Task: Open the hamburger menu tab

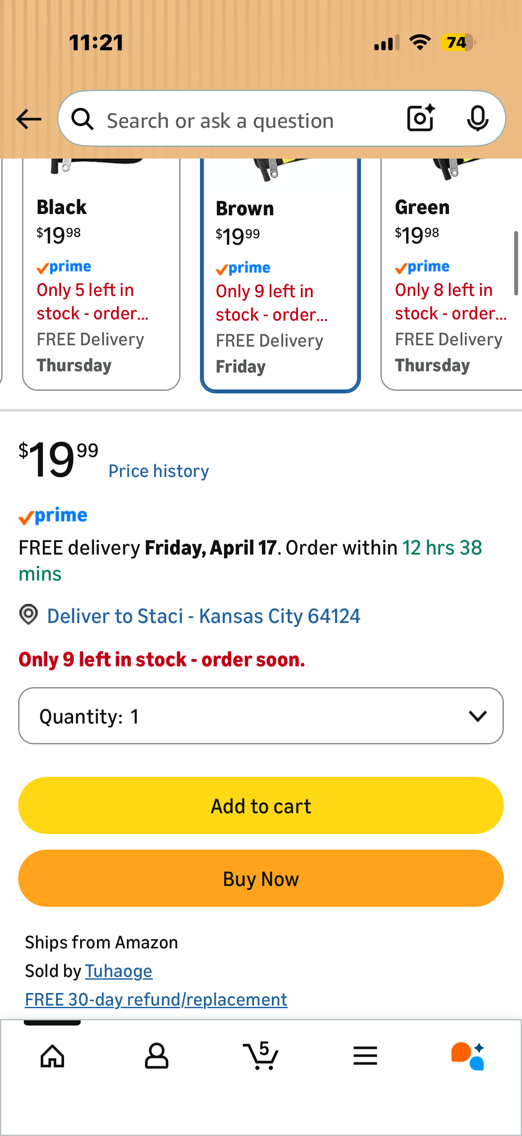Action: click(x=365, y=1056)
